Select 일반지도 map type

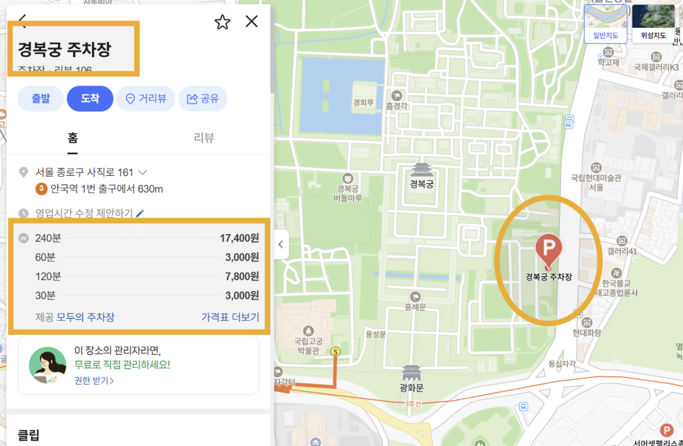(x=606, y=24)
